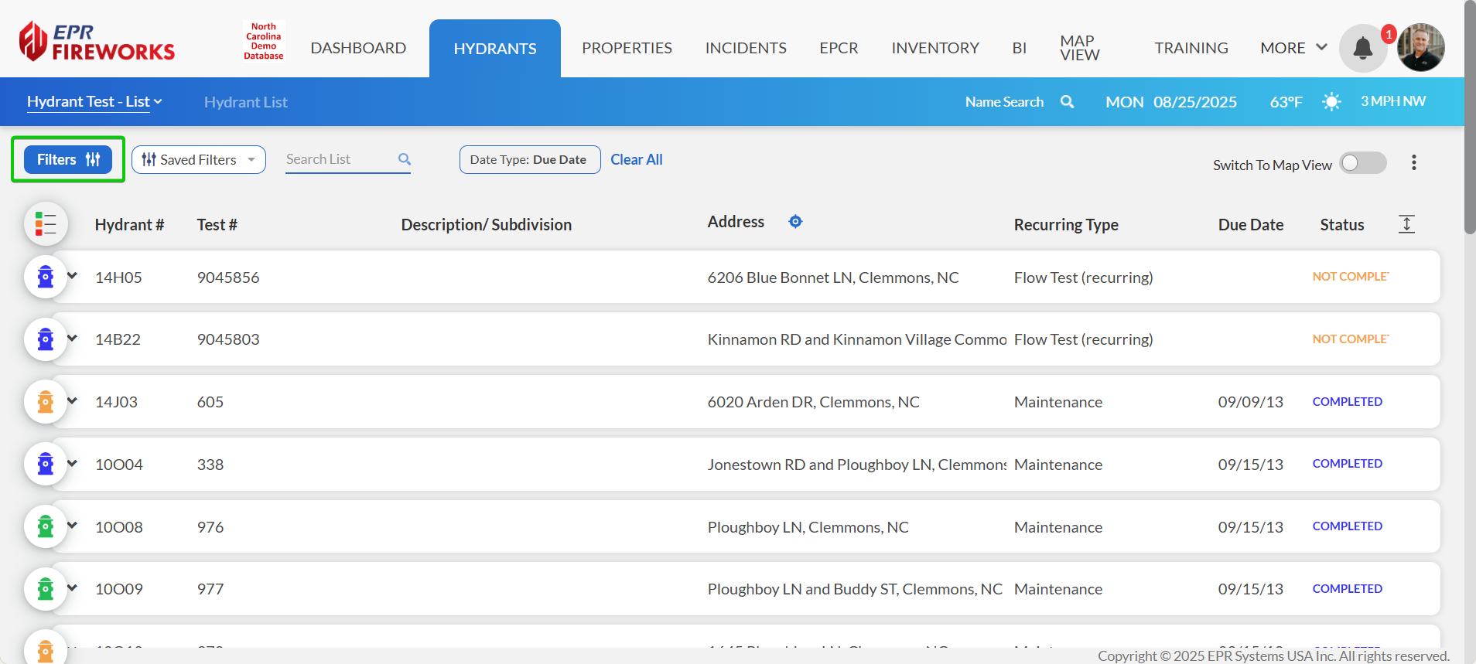This screenshot has height=664, width=1476.
Task: Click blue hydrant icon for 14H05
Action: click(x=46, y=277)
